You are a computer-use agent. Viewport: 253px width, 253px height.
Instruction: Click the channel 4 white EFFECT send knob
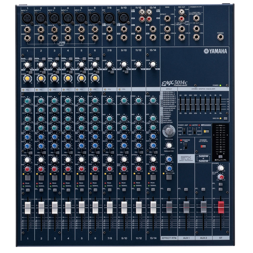click(68, 160)
